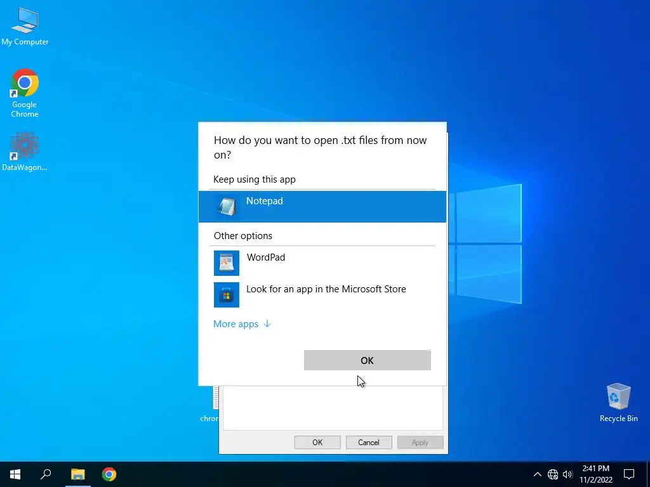The height and width of the screenshot is (487, 650).
Task: Click the WordPad app icon
Action: pyautogui.click(x=227, y=263)
